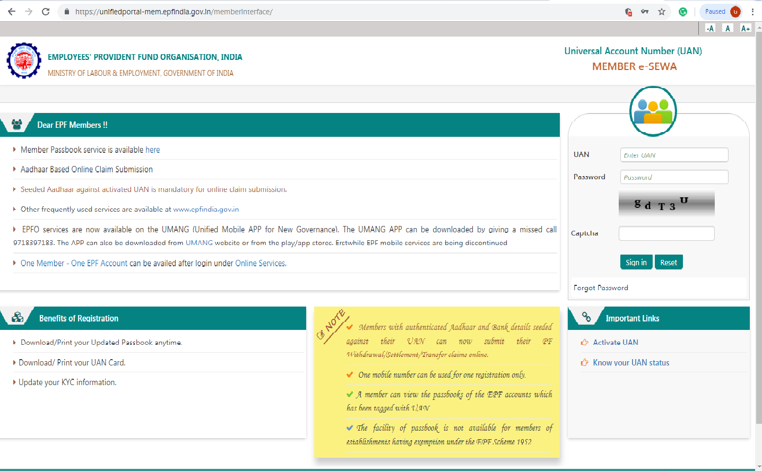Open the Forgot Password link
Image resolution: width=762 pixels, height=471 pixels.
click(x=601, y=287)
